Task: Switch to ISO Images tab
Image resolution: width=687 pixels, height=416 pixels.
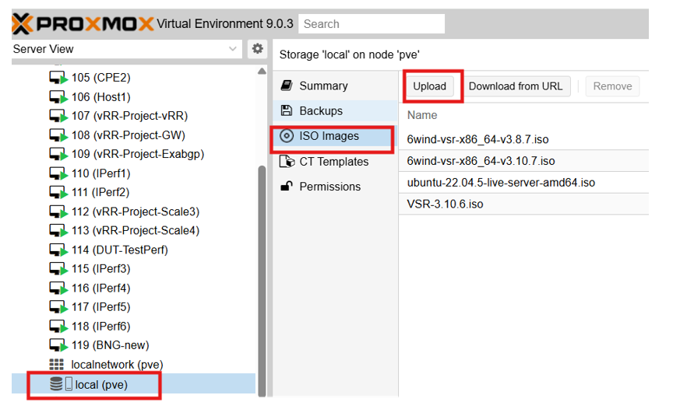Action: (335, 136)
